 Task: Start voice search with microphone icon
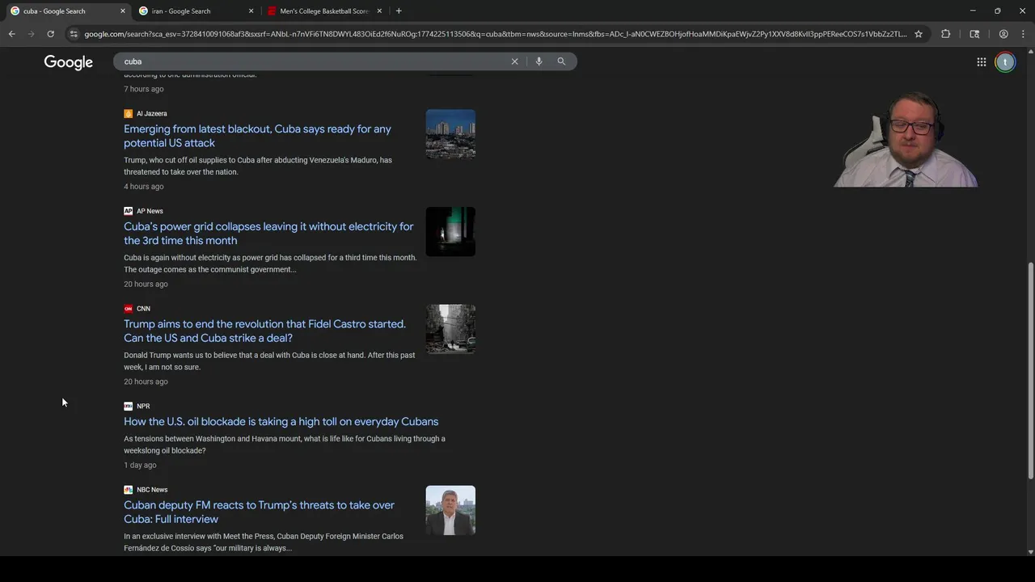pyautogui.click(x=539, y=61)
